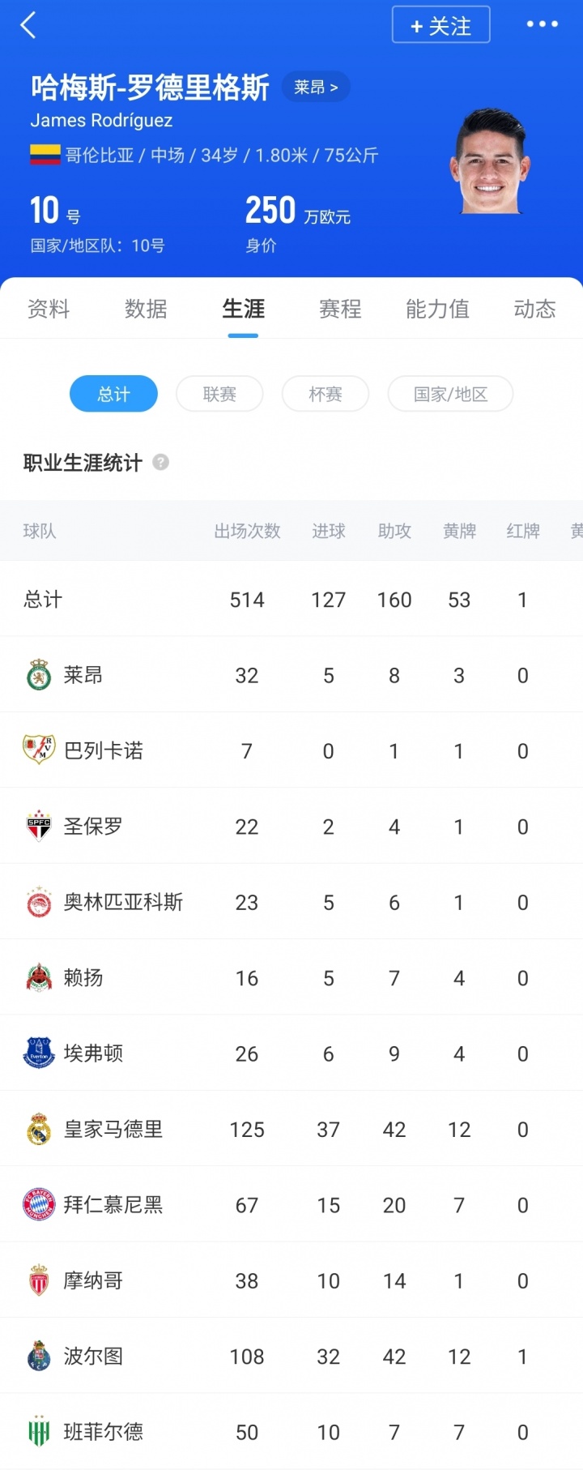
Task: Tap the Bayern Munich club logo
Action: [39, 1205]
